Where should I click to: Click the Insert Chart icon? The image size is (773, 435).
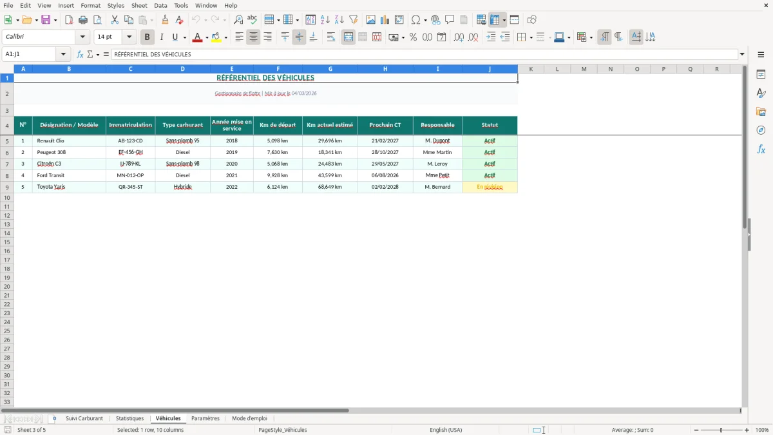[385, 19]
